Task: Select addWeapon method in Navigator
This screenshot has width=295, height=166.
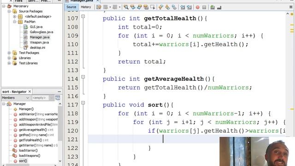Action: pos(38,119)
